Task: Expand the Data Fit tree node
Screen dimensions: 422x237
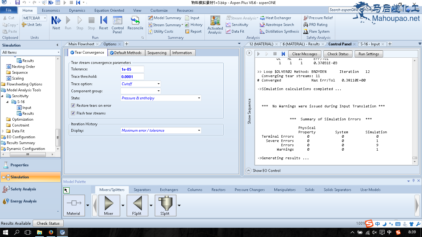Action: pyautogui.click(x=3, y=131)
